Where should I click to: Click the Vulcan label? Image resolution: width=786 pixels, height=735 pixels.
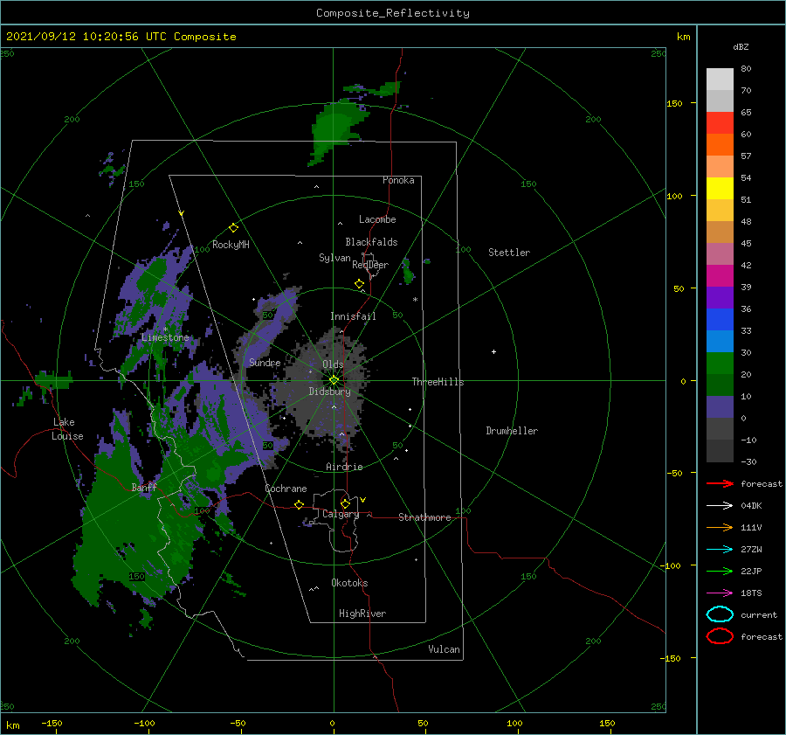[445, 649]
